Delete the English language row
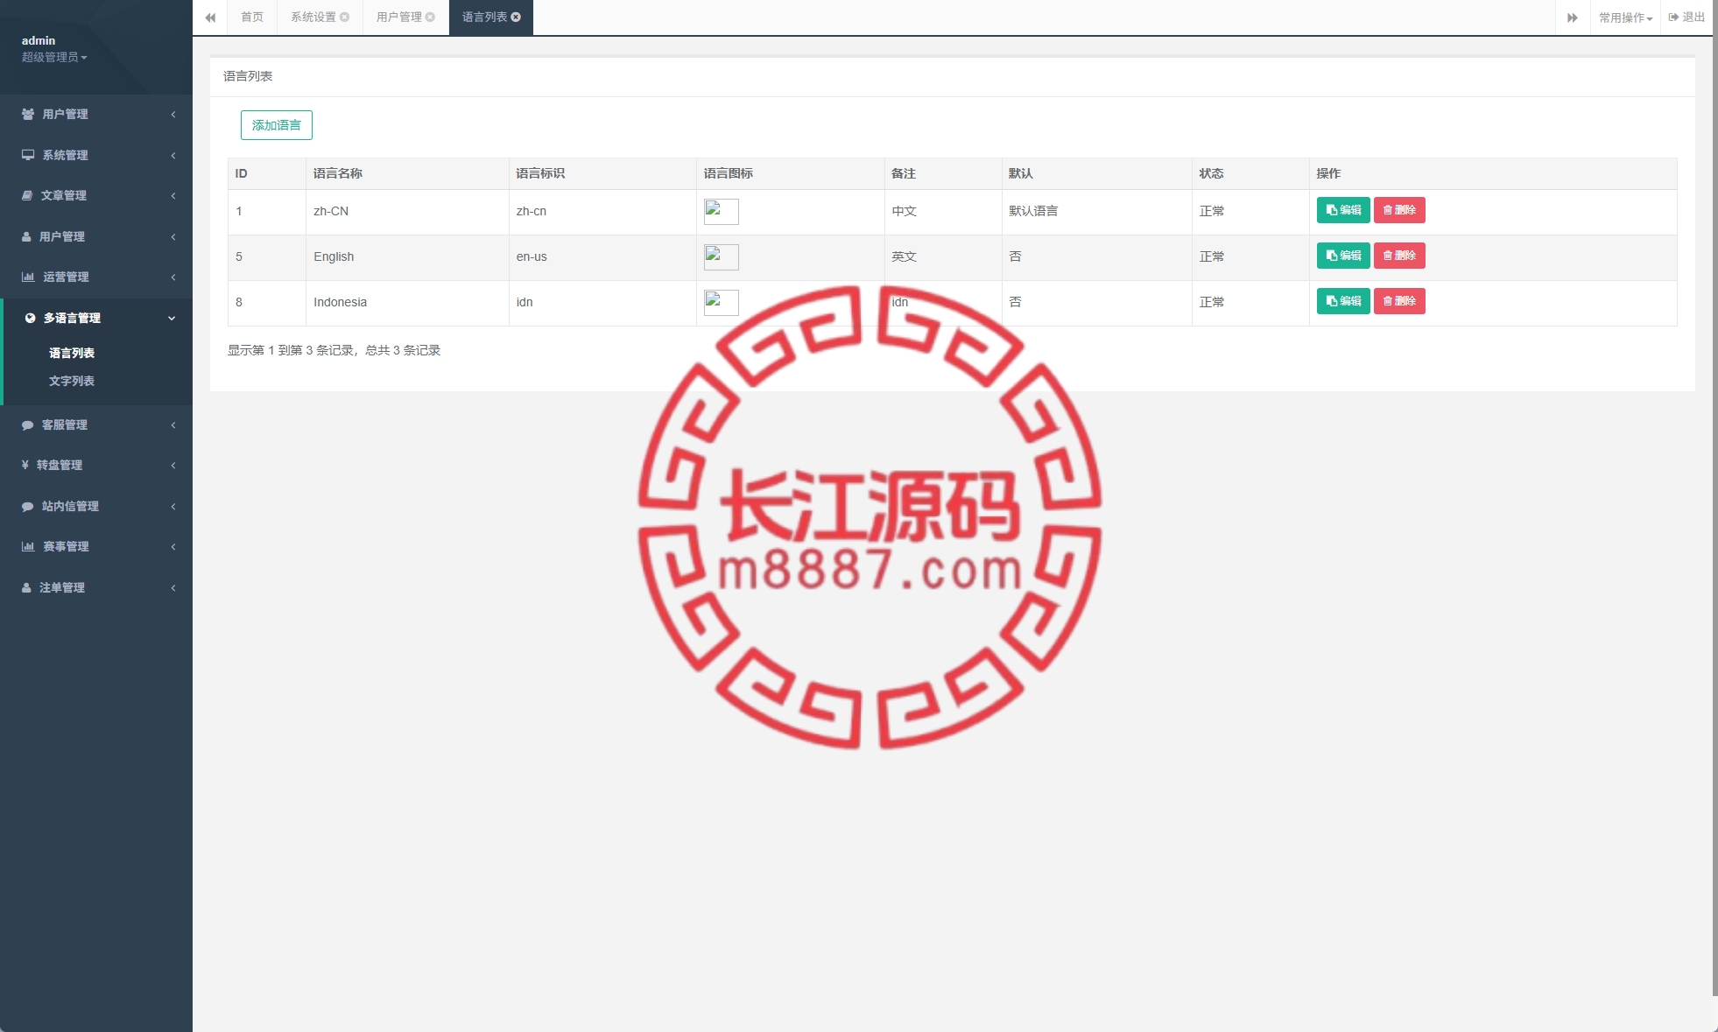 [1399, 256]
